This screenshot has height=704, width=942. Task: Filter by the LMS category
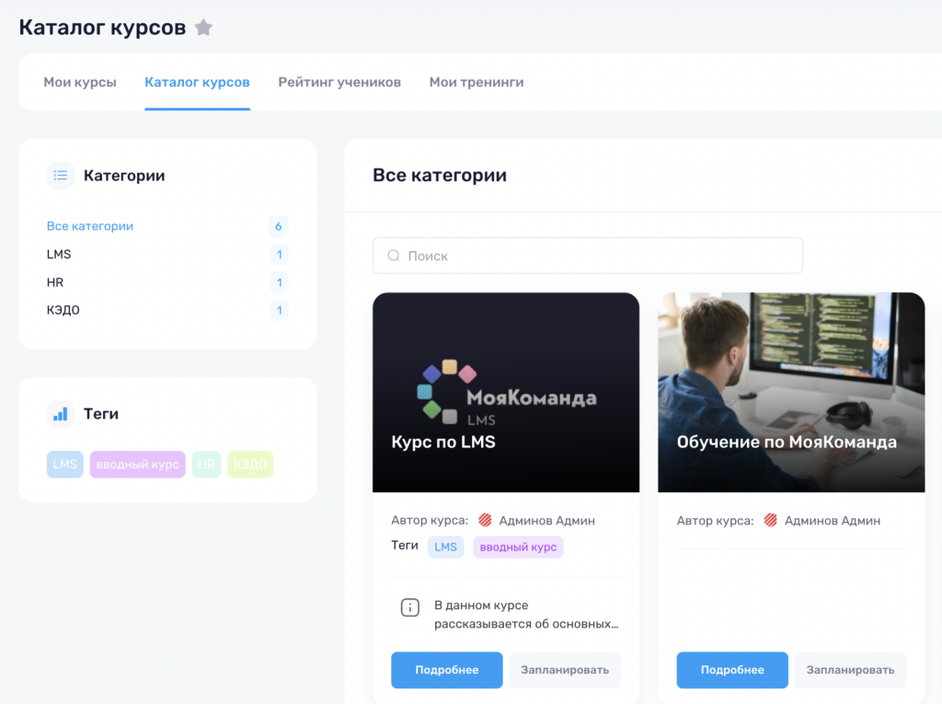59,254
